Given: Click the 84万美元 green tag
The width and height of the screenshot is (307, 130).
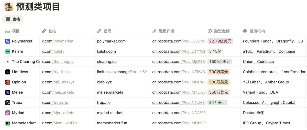Looking at the screenshot, I should 217,103.
